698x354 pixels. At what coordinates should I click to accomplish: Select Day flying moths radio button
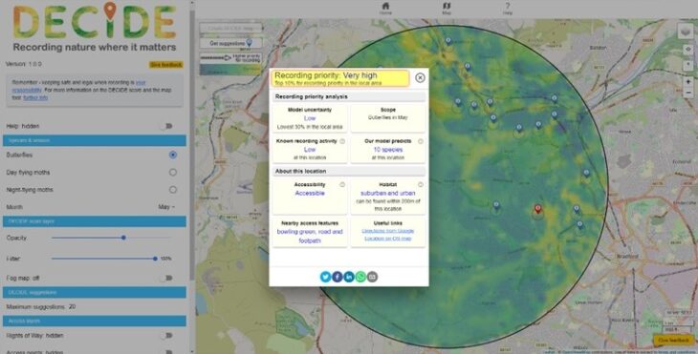[x=173, y=173]
